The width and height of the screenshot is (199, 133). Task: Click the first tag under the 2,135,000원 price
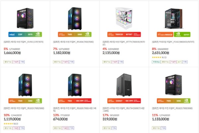106,62
